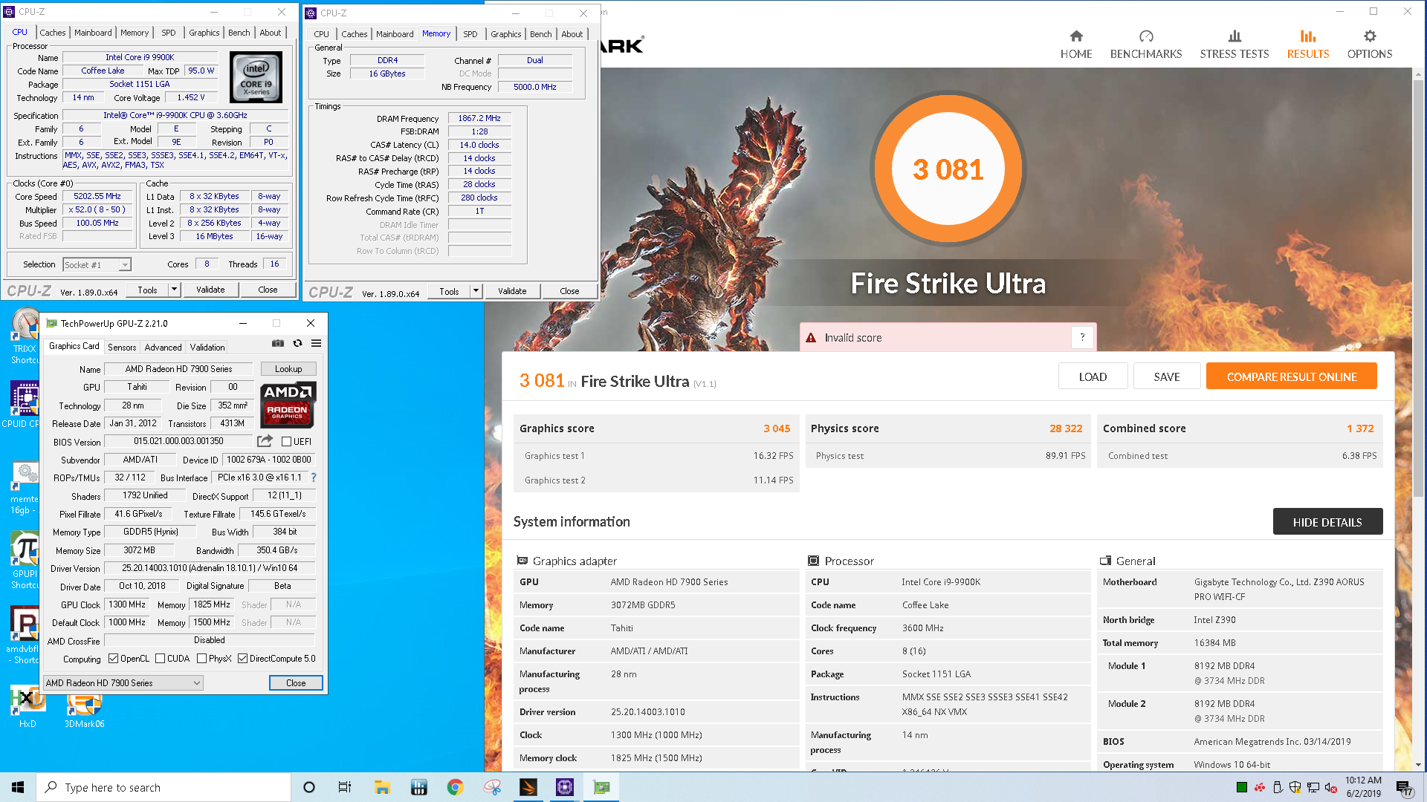Expand the Tools dropdown arrow in CPU-Z Memory window

pyautogui.click(x=476, y=291)
